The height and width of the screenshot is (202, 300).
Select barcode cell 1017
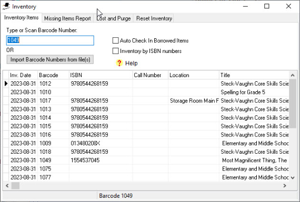(x=53, y=101)
